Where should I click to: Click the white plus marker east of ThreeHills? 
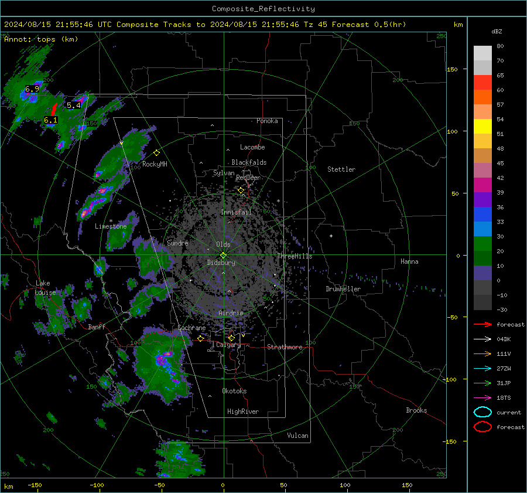[331, 236]
